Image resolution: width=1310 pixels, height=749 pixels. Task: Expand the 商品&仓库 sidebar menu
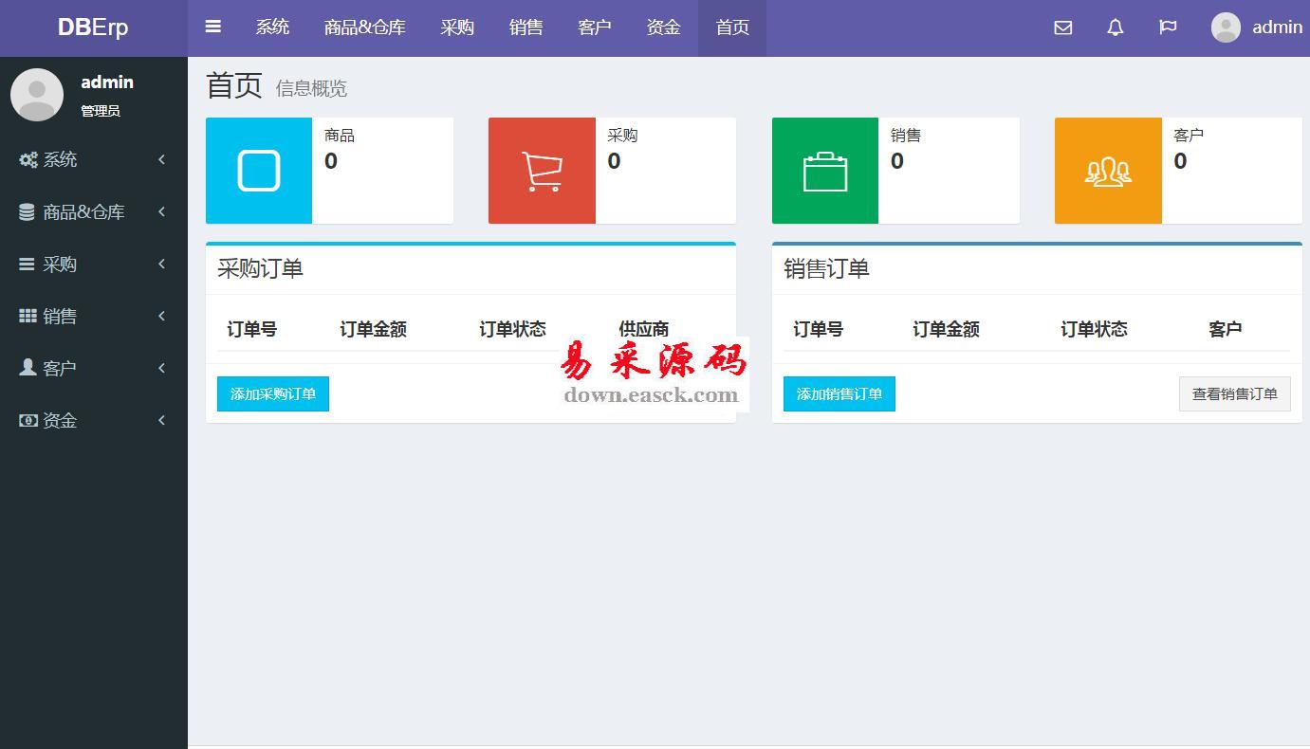[93, 211]
